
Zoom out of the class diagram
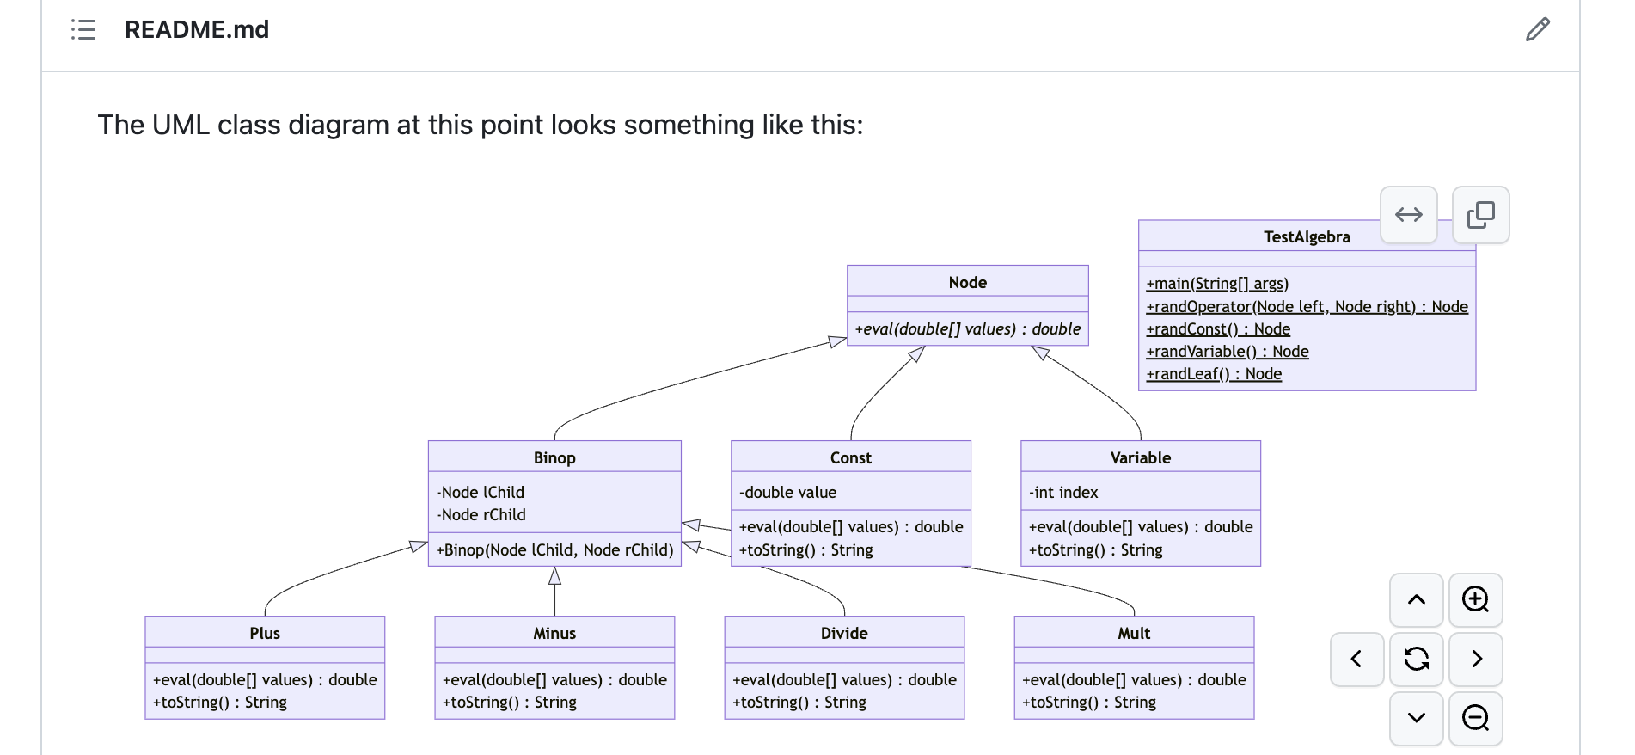(1476, 719)
